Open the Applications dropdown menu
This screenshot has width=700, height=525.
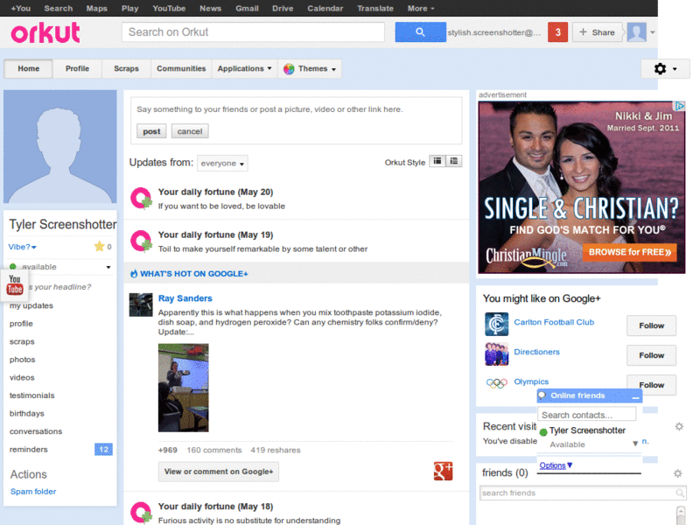tap(245, 69)
